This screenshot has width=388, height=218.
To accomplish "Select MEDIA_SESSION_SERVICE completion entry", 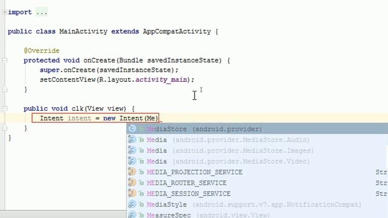I will (257, 194).
